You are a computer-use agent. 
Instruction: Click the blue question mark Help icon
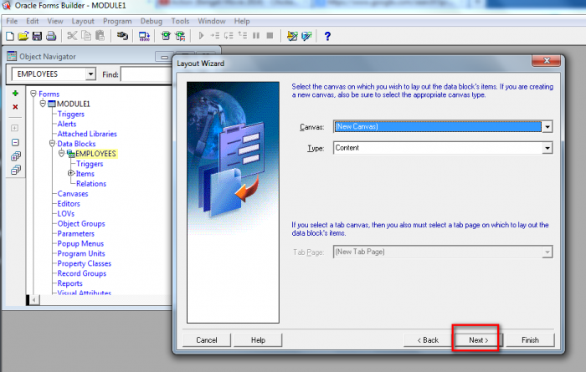[x=327, y=36]
